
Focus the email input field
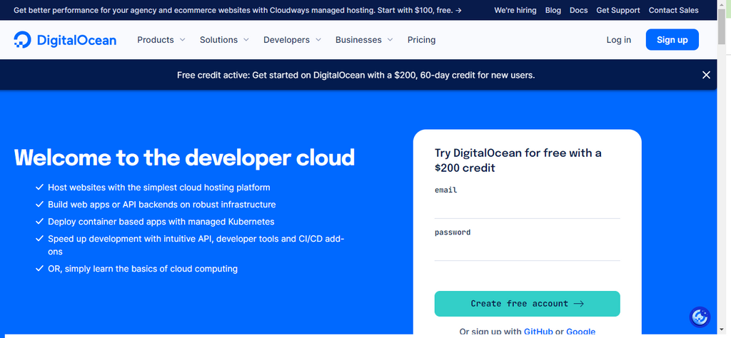click(527, 208)
